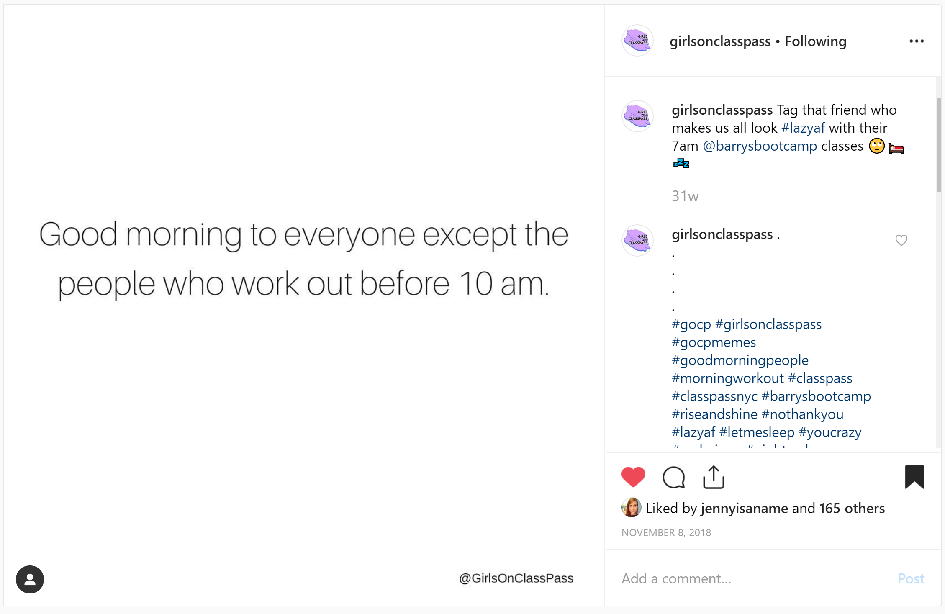Viewport: 945px width, 614px height.
Task: Open the #lazyaf hashtag in caption
Action: point(803,128)
